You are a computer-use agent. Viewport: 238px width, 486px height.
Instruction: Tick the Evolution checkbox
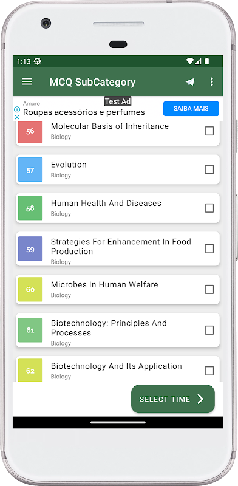point(209,169)
